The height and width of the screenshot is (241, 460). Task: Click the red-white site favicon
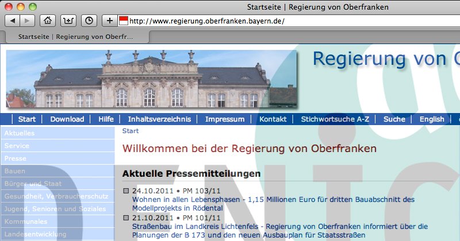pyautogui.click(x=124, y=21)
